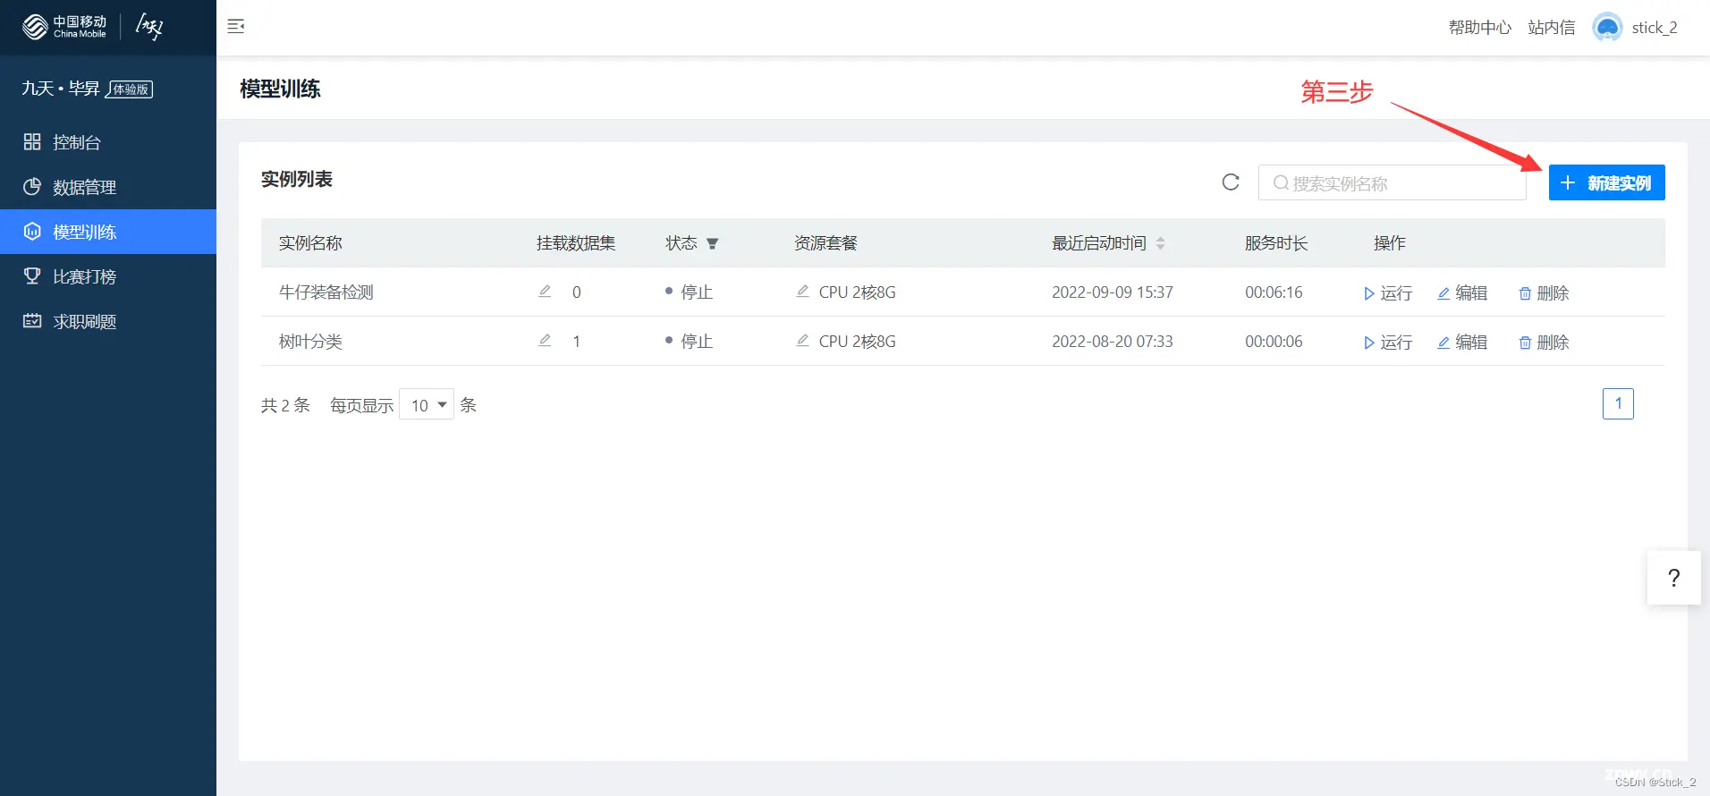This screenshot has height=796, width=1710.
Task: Select 模型训练 in the sidebar
Action: coord(108,232)
